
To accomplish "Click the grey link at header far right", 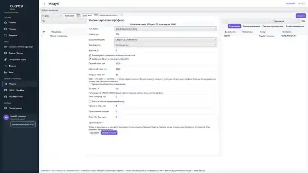I will point(302,3).
